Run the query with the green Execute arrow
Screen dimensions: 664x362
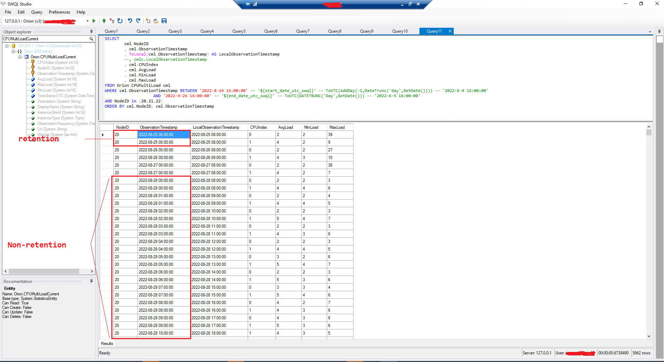click(94, 21)
